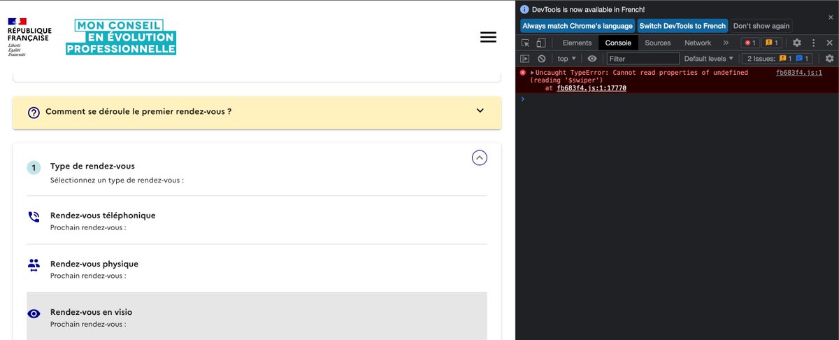Click 'Sélectionnez un type de rendez-vous :' text

point(117,180)
